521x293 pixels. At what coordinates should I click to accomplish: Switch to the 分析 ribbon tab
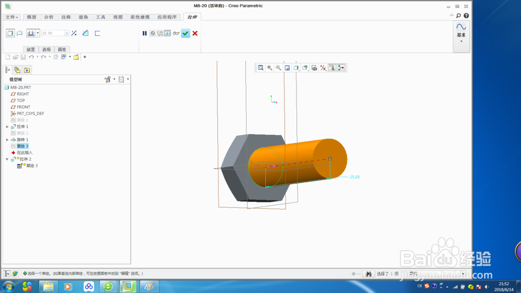(49, 17)
